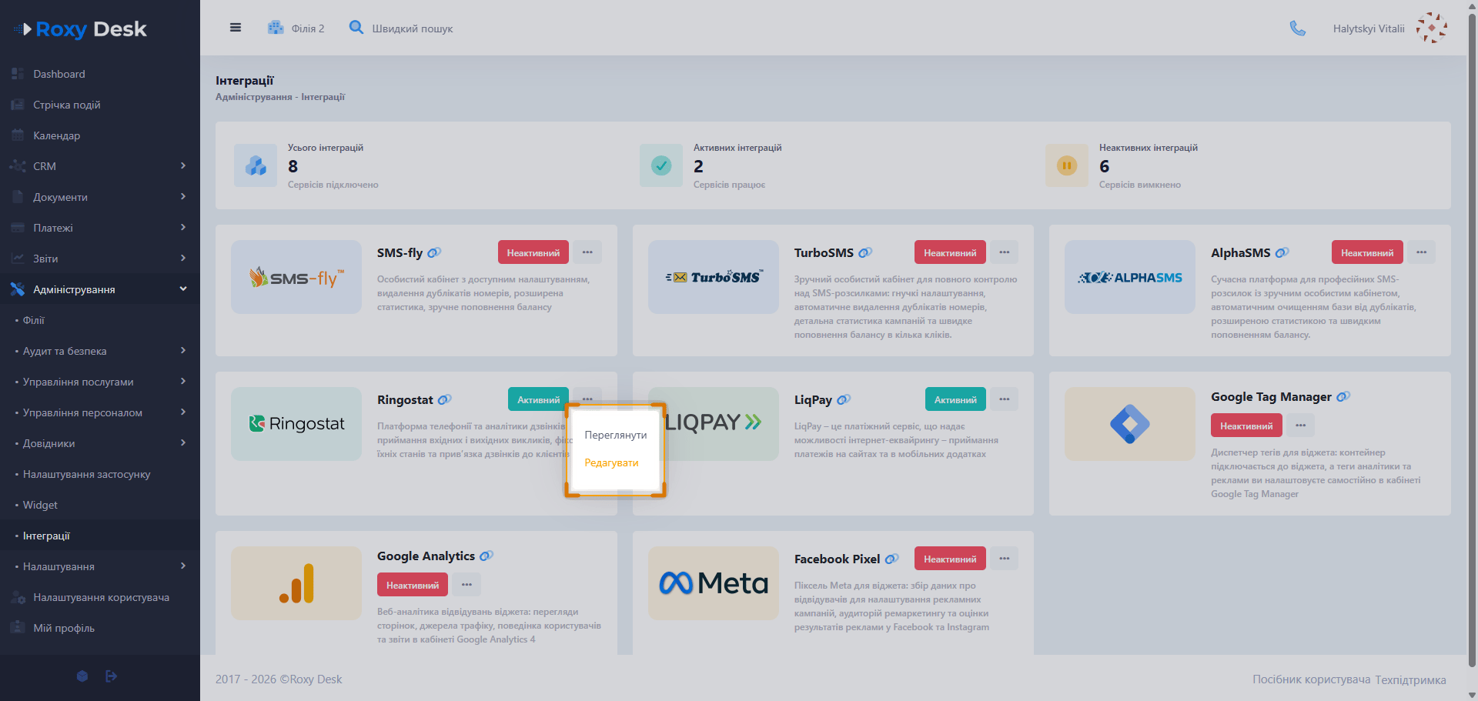Open the Roxy Desk logo home link
This screenshot has height=701, width=1478.
(80, 29)
